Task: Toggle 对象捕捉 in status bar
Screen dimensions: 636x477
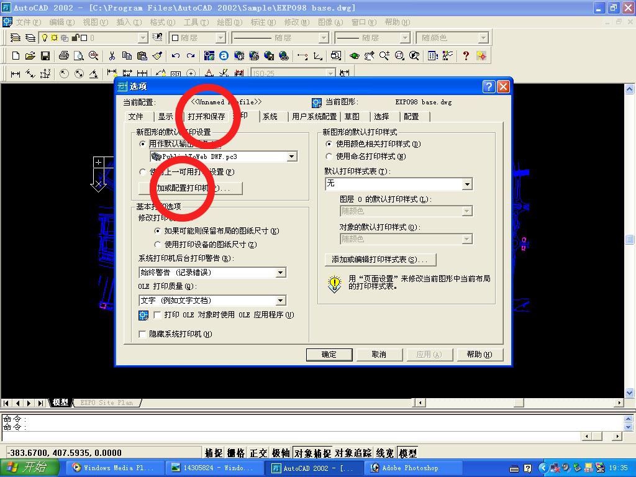Action: click(x=313, y=453)
